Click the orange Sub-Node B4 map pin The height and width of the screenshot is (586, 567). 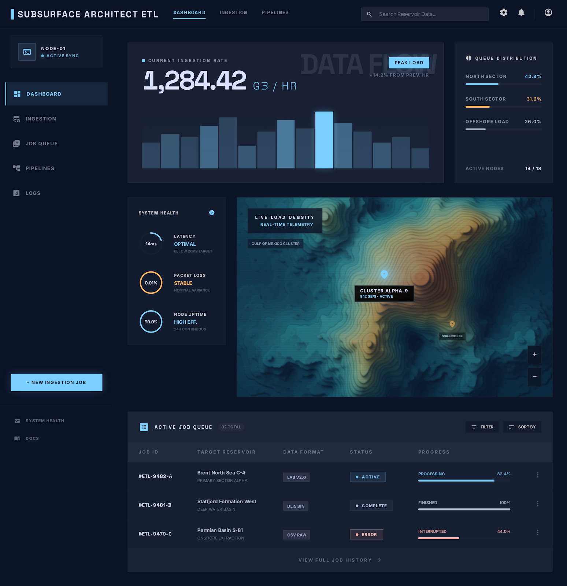(x=452, y=324)
